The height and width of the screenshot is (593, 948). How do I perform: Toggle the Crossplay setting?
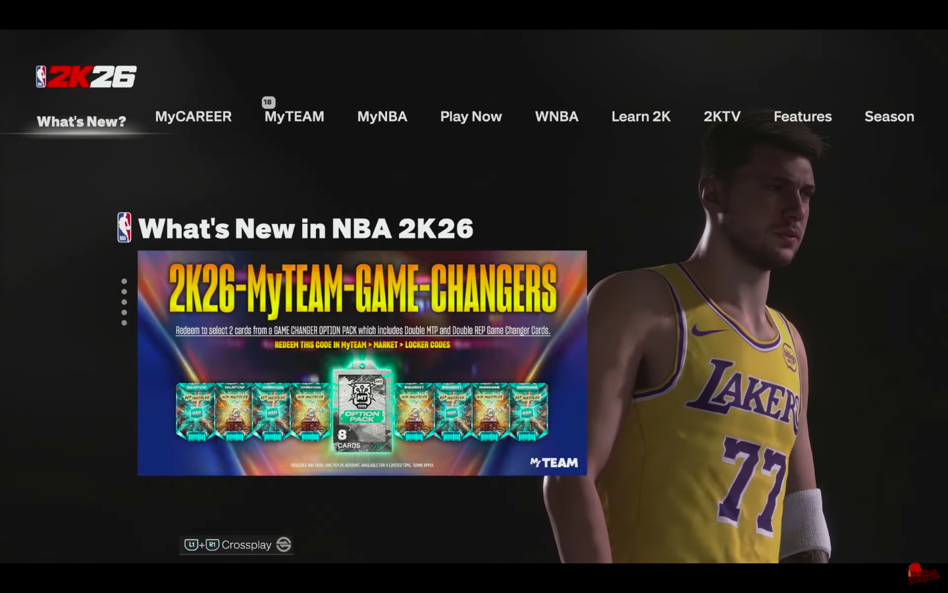point(236,545)
